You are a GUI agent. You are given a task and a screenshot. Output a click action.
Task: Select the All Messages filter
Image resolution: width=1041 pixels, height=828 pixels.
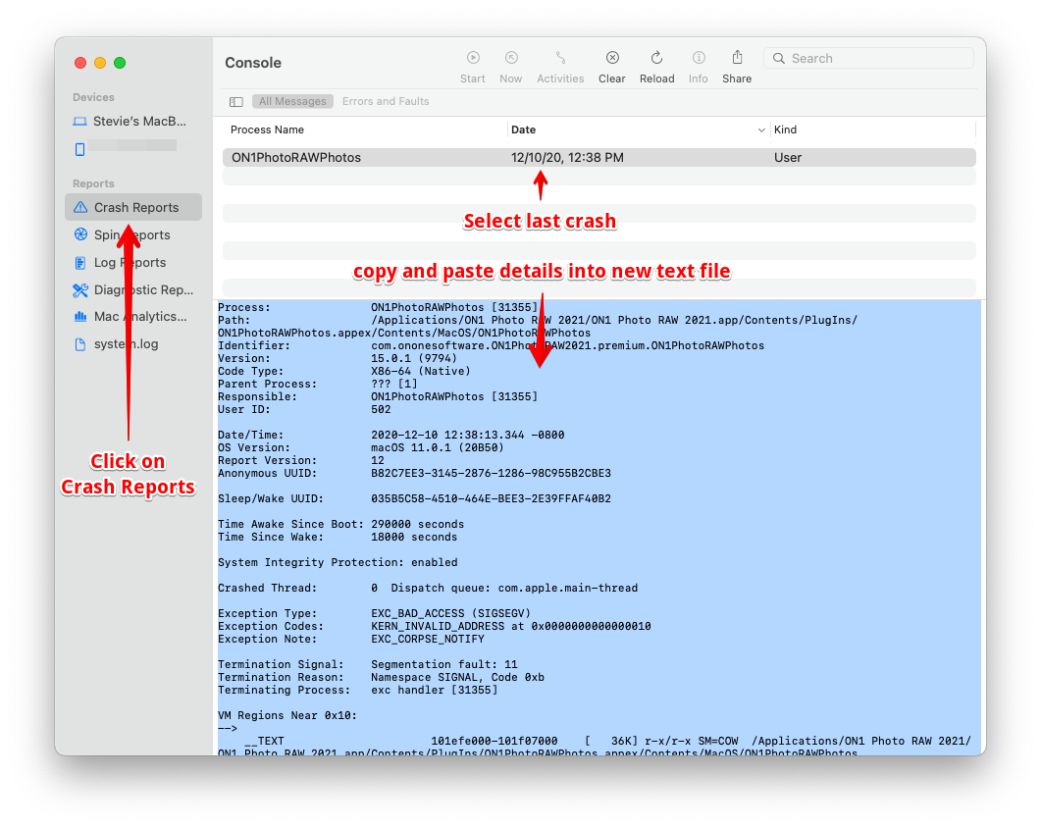293,102
